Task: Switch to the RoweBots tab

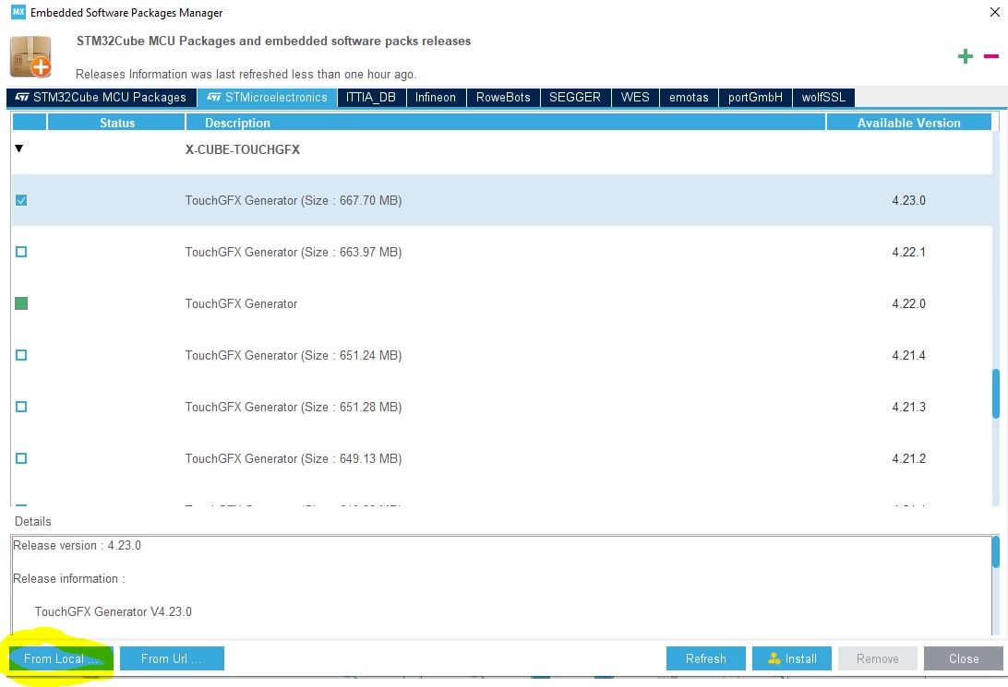Action: 503,98
